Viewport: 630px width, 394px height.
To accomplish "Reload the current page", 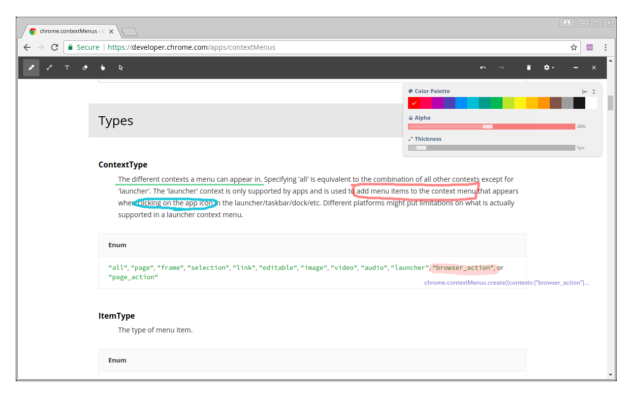I will coord(55,47).
